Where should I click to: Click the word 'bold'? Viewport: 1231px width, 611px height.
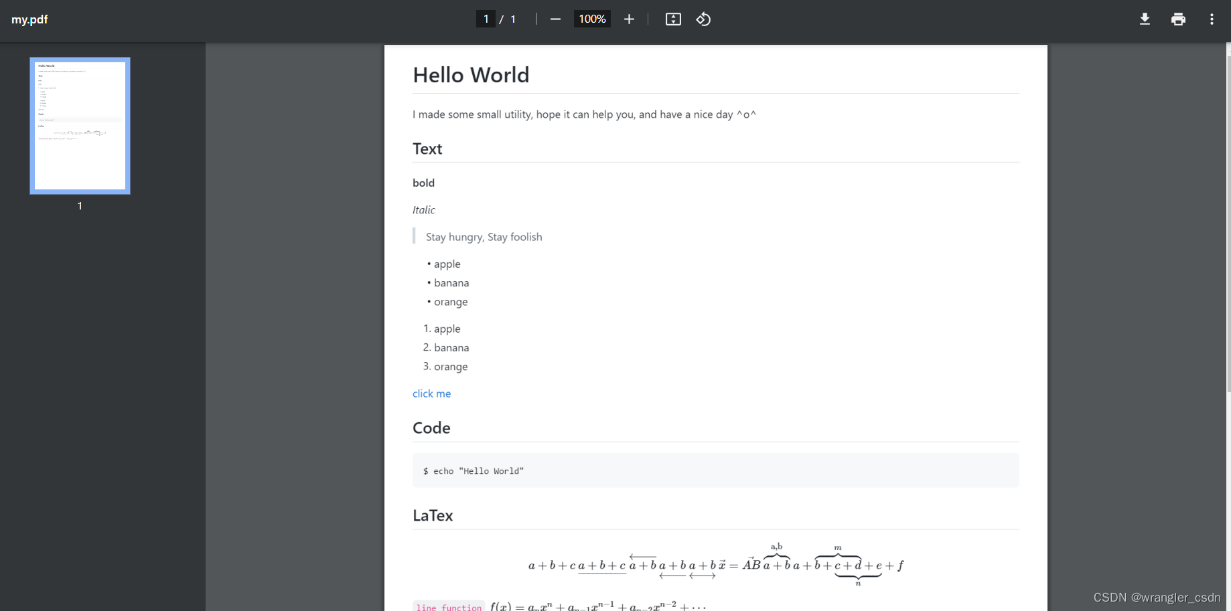pyautogui.click(x=423, y=183)
